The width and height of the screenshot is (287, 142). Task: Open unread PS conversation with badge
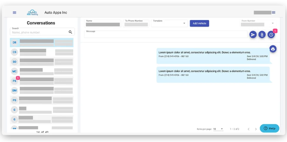coord(42,81)
